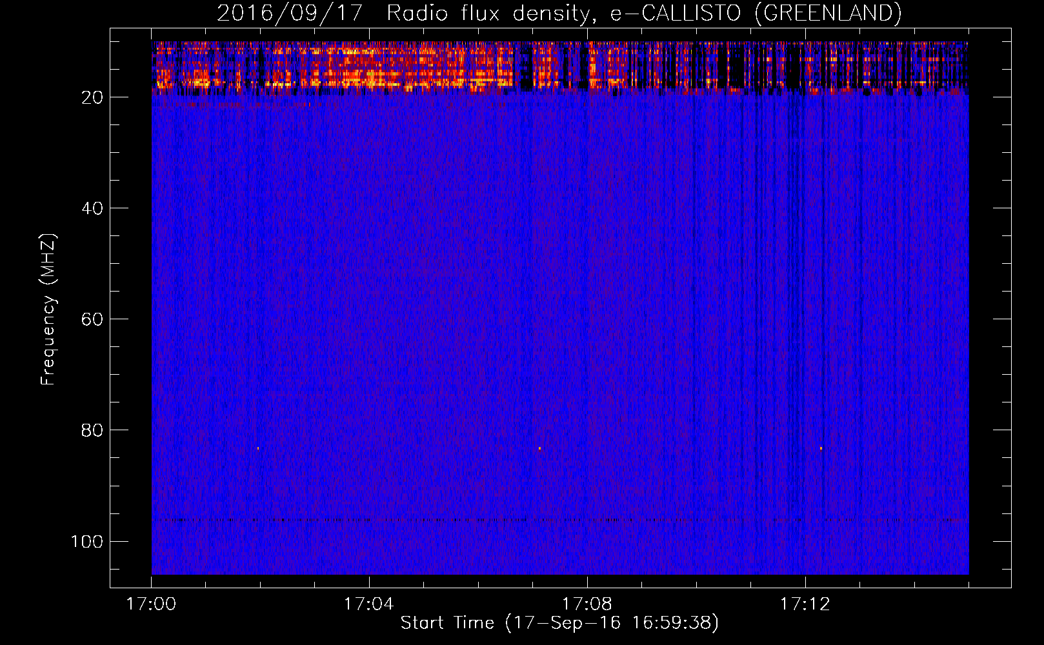Click the '17:04' time tick label
The width and height of the screenshot is (1044, 645).
[x=369, y=604]
